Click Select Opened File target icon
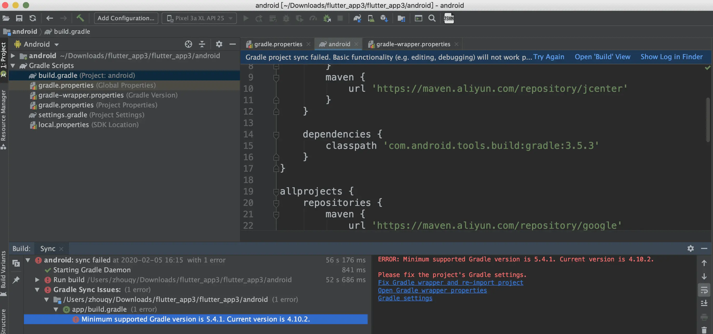 click(x=188, y=44)
